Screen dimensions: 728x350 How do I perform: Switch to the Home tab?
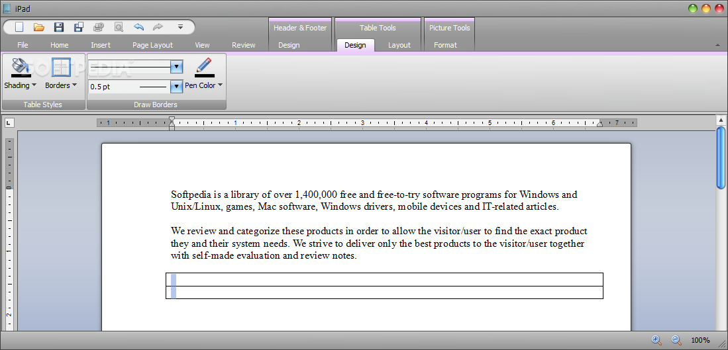click(60, 45)
